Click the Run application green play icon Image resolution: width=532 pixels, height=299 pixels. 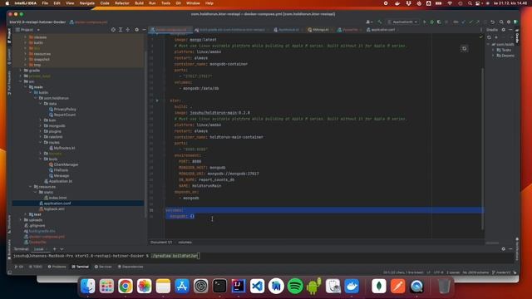tap(425, 22)
